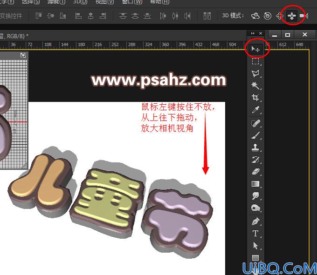317x275 pixels.
Task: Select the Eraser tool
Action: click(255, 172)
